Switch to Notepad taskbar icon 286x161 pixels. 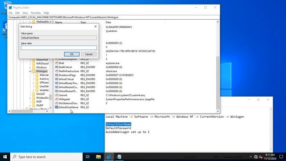[x=119, y=157]
